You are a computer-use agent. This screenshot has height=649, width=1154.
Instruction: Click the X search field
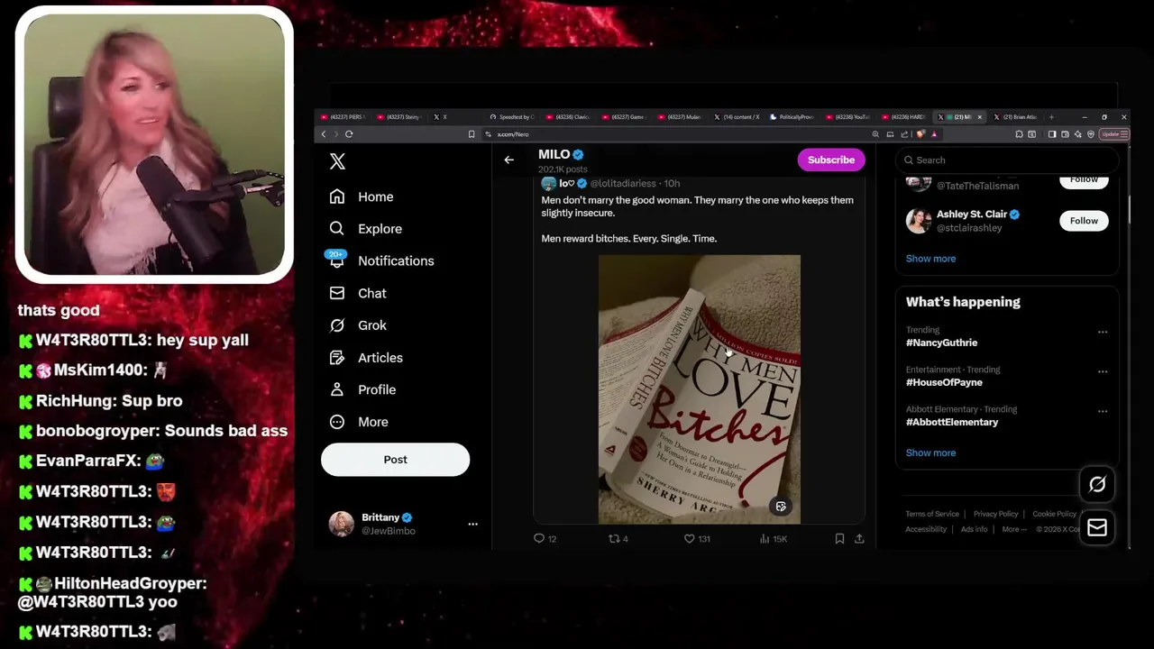click(1006, 160)
